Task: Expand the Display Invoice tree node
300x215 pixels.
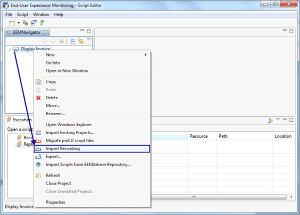Action: pyautogui.click(x=10, y=49)
